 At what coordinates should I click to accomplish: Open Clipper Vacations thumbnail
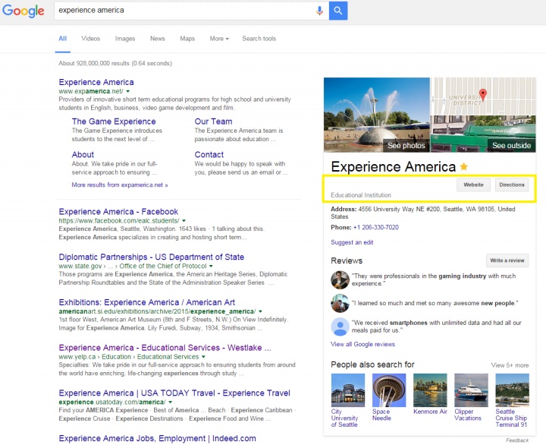(471, 390)
